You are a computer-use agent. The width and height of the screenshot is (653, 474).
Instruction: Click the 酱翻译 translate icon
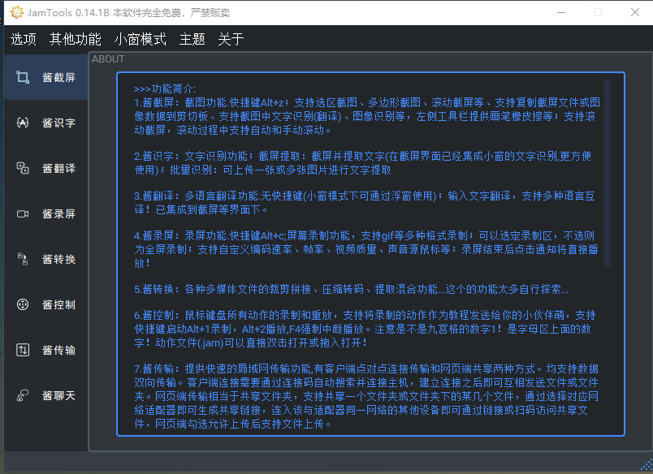click(23, 168)
